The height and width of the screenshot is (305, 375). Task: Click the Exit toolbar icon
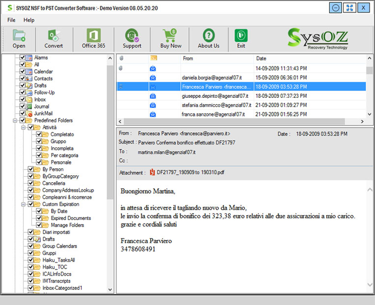tap(241, 35)
